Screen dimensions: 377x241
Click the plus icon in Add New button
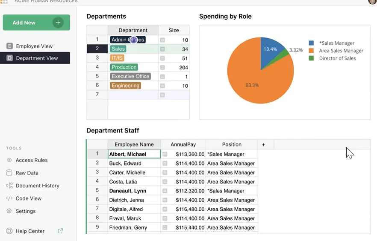pyautogui.click(x=58, y=23)
